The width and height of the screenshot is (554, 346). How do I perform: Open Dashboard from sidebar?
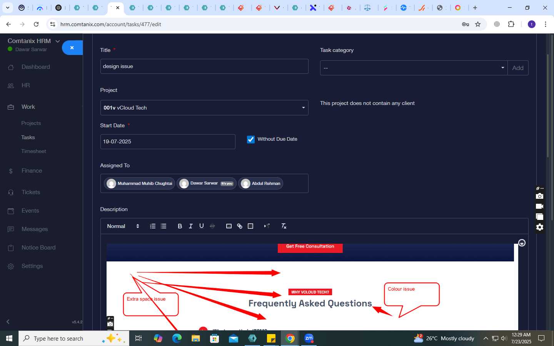[36, 67]
